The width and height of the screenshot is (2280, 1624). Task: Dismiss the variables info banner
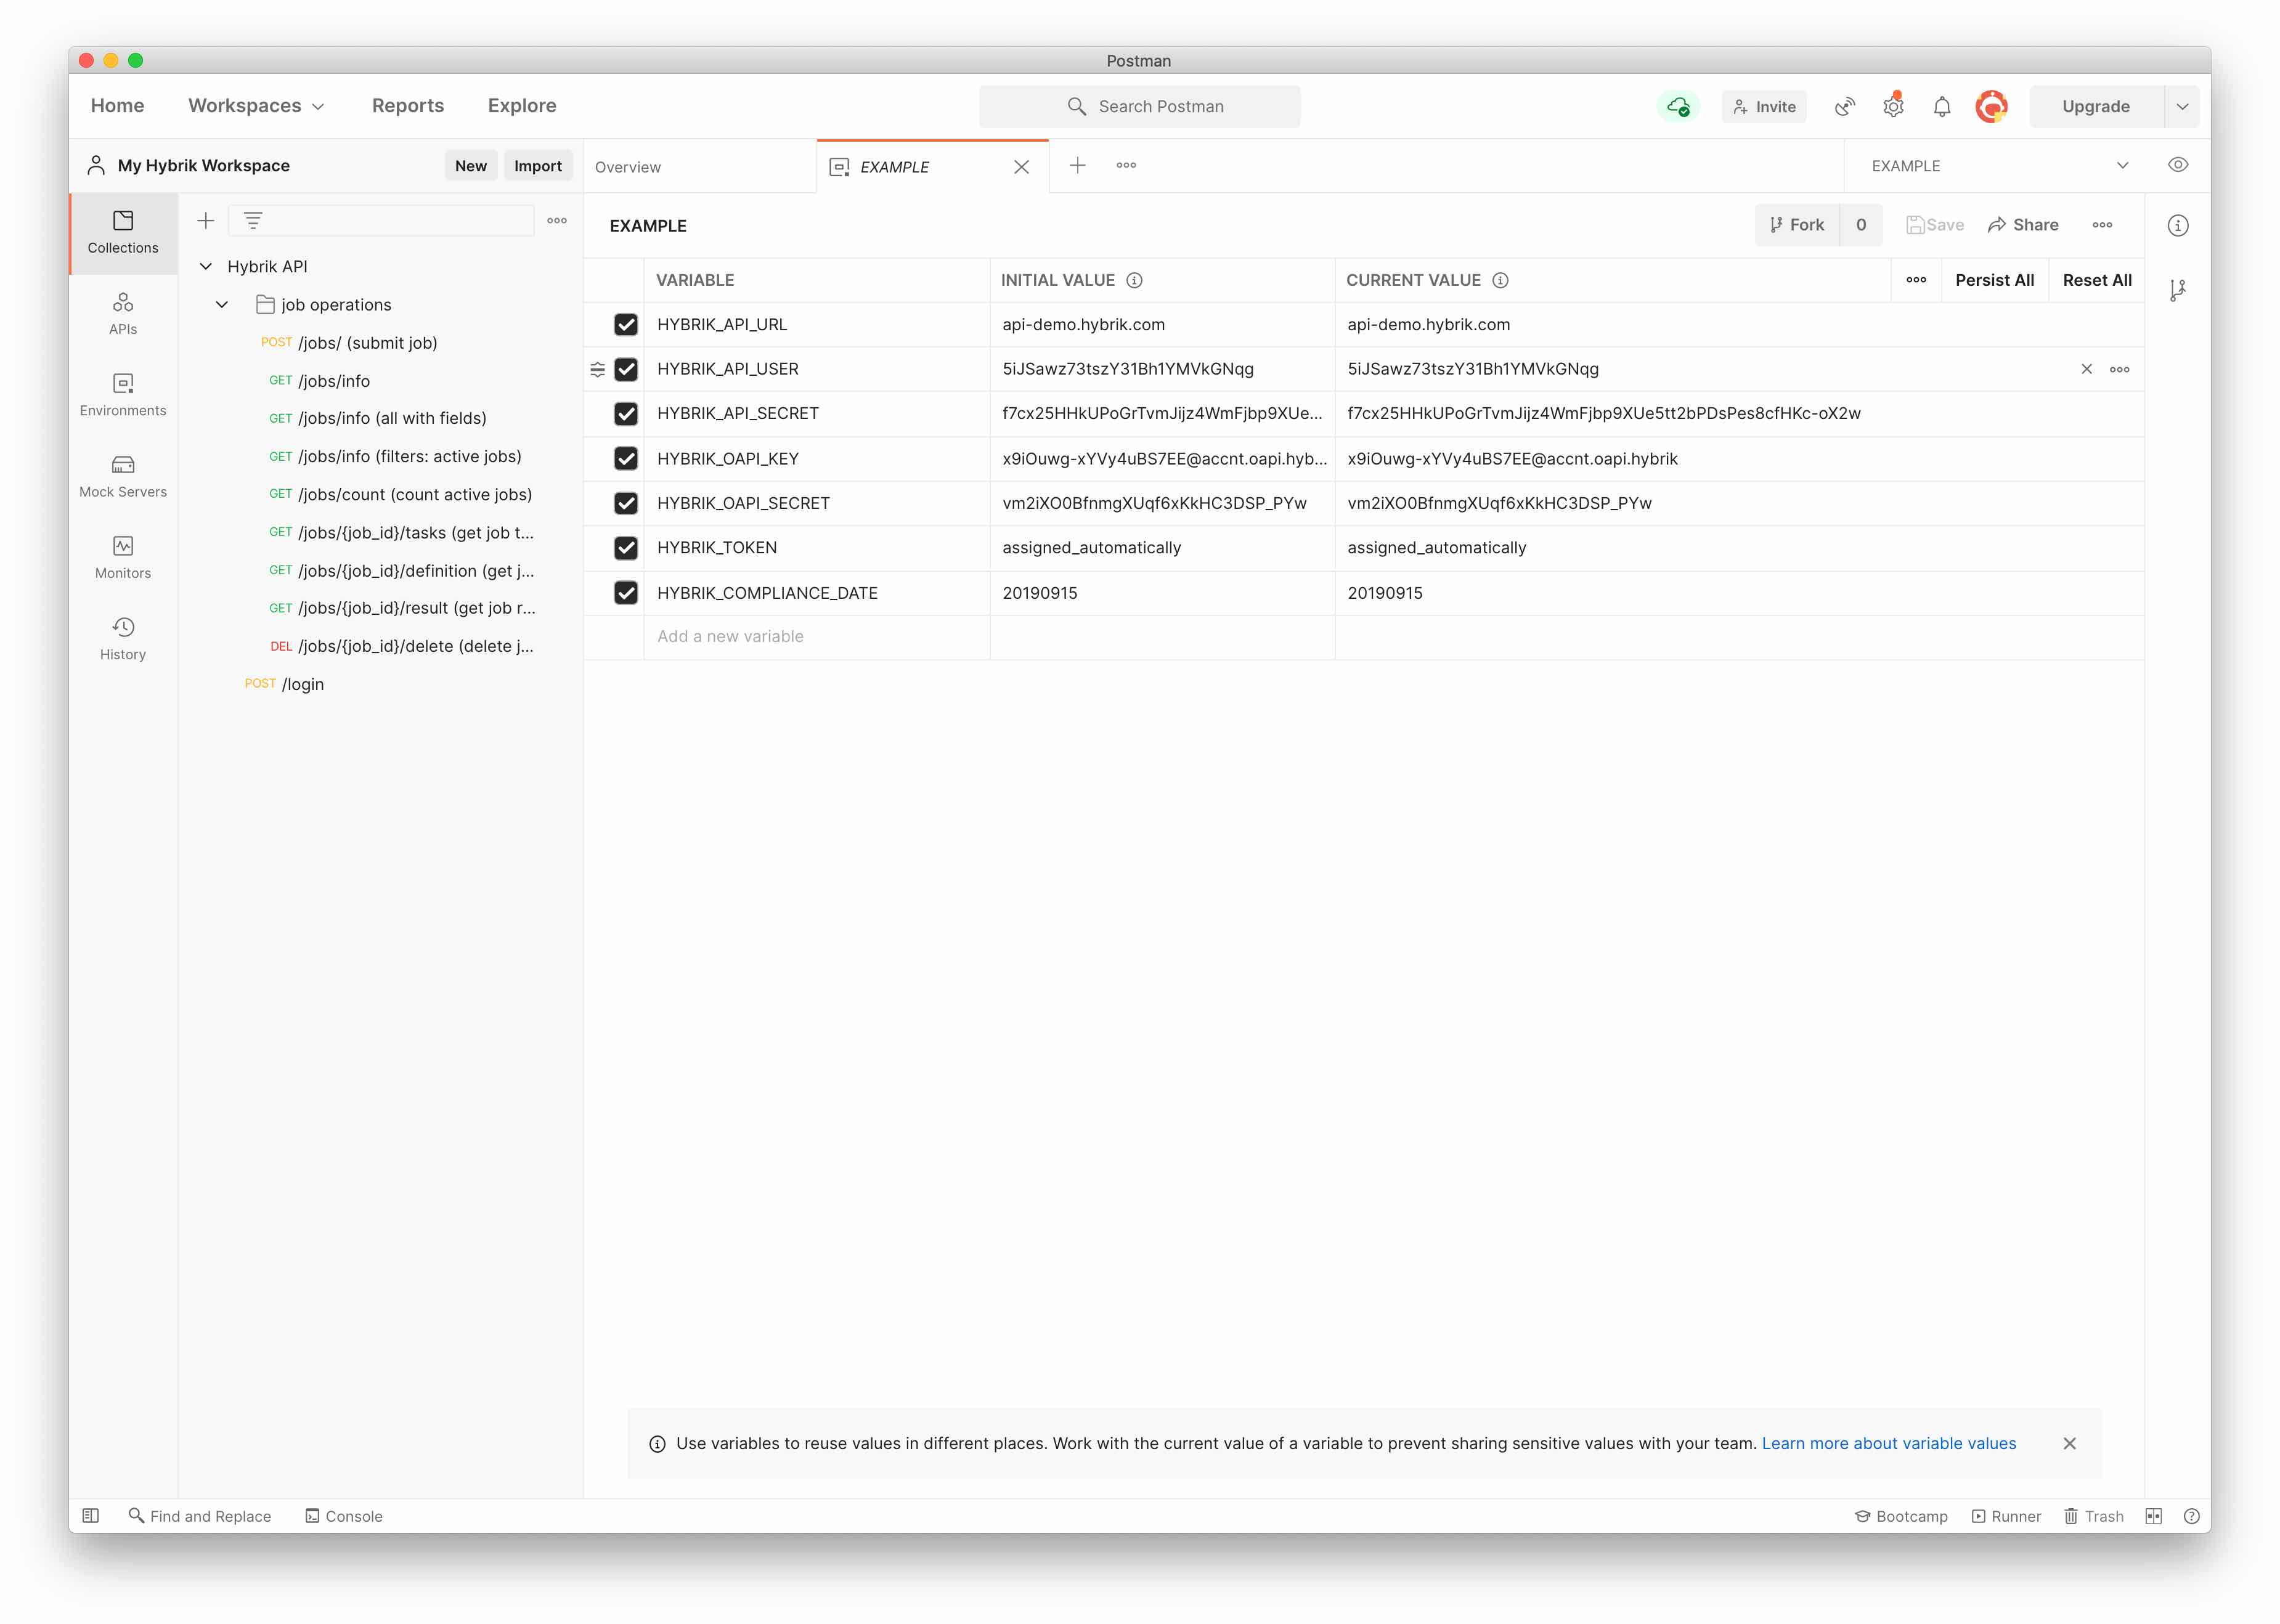(2069, 1443)
